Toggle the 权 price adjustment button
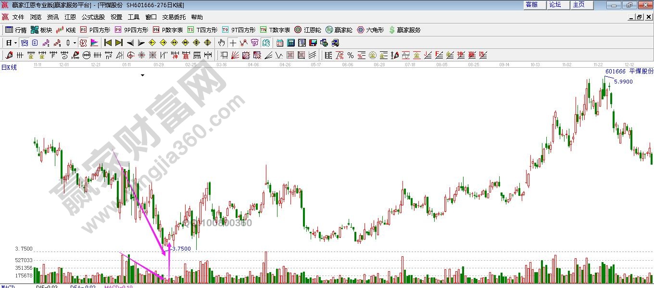The width and height of the screenshot is (654, 288). point(83,43)
